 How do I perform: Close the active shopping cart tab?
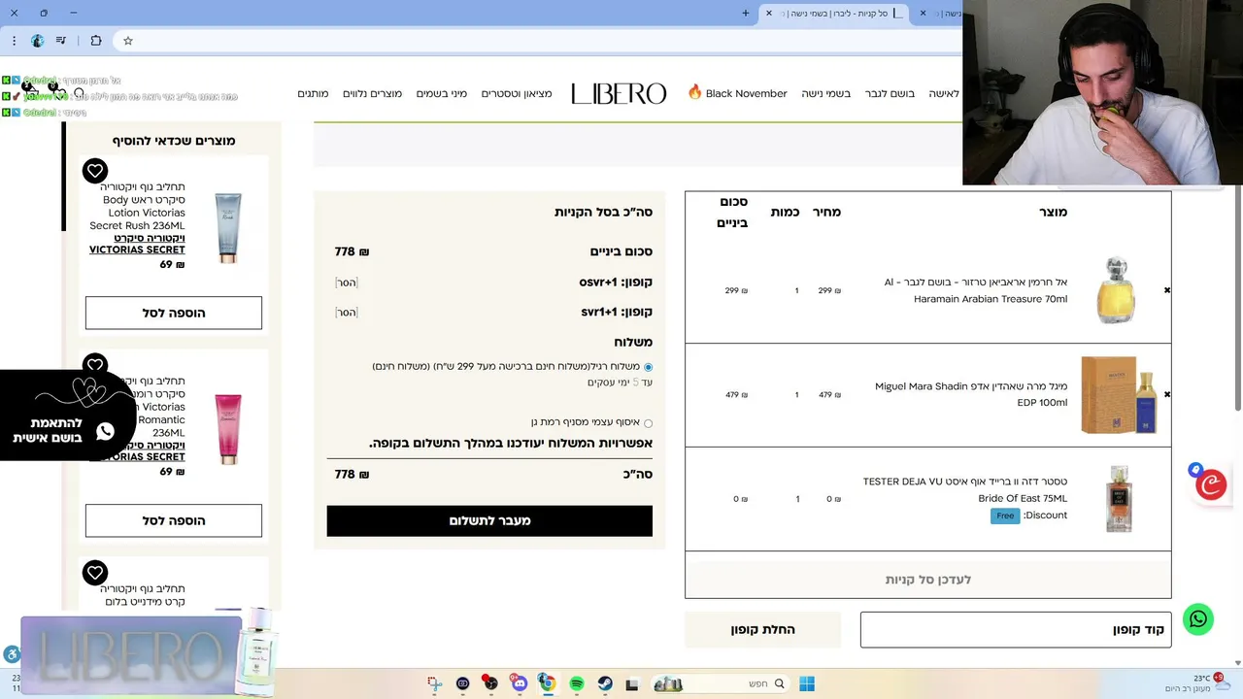pos(769,14)
